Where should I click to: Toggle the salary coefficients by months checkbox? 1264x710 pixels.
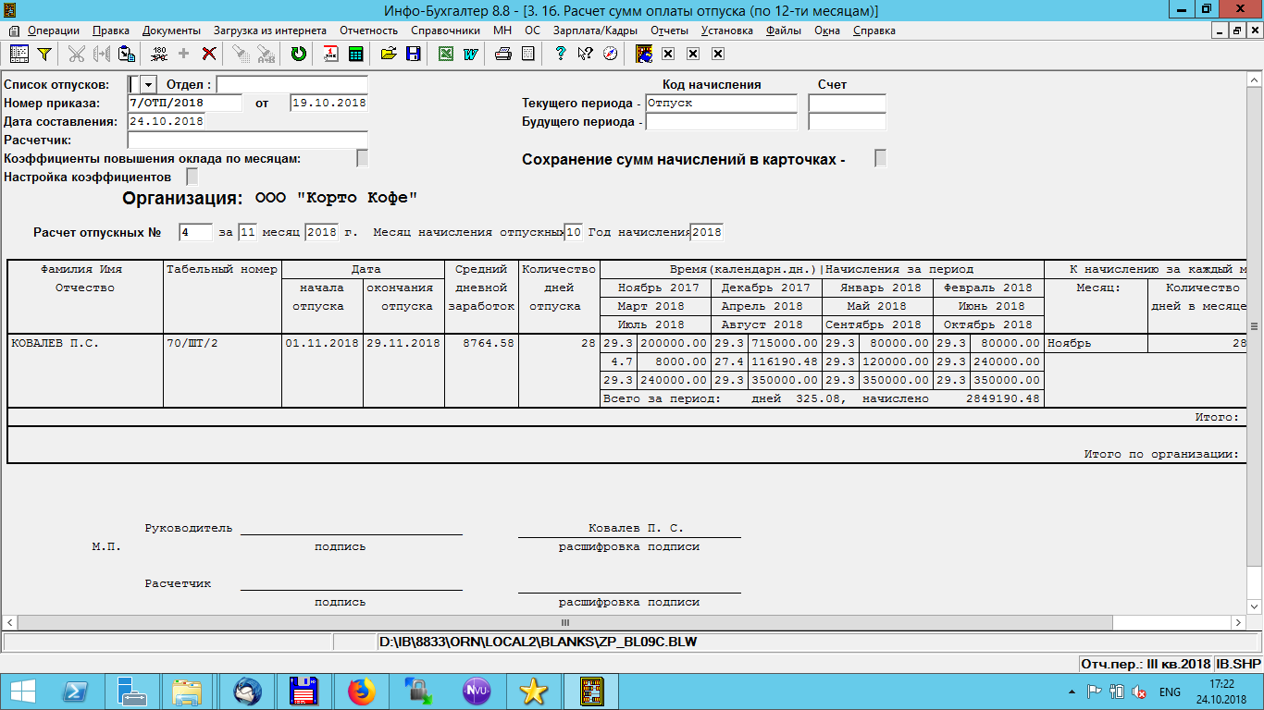[363, 158]
